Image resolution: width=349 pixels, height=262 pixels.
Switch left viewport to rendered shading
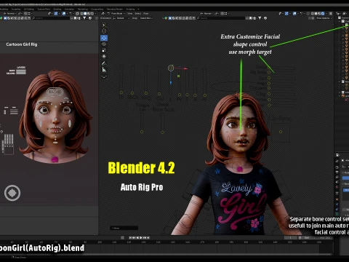(x=92, y=13)
